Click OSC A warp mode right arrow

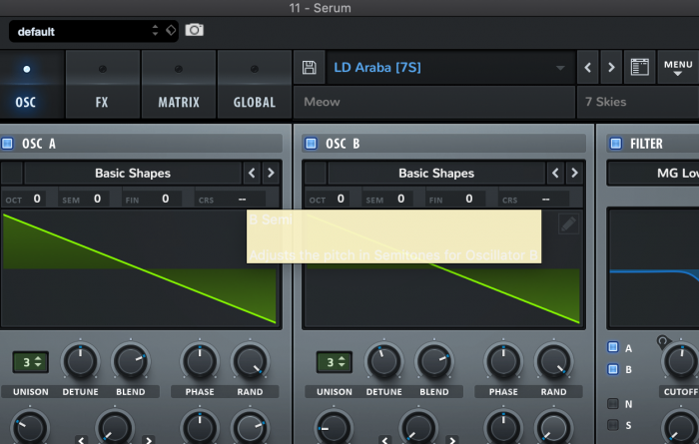[149, 440]
